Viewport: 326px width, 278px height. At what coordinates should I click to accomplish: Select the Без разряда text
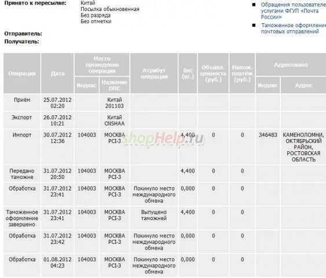pyautogui.click(x=96, y=16)
